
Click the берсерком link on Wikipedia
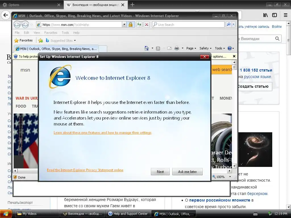(257, 194)
